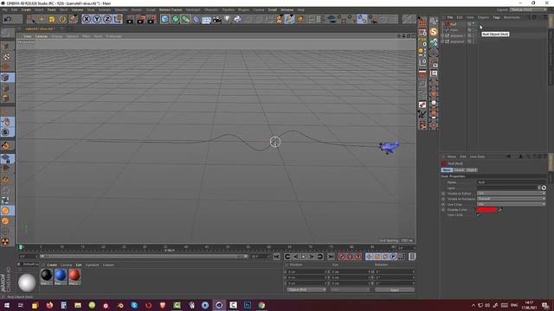554x311 pixels.
Task: Select the red material swatch
Action: click(74, 276)
